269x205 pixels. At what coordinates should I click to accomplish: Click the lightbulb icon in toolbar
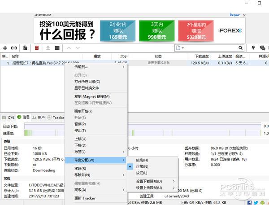click(x=253, y=48)
